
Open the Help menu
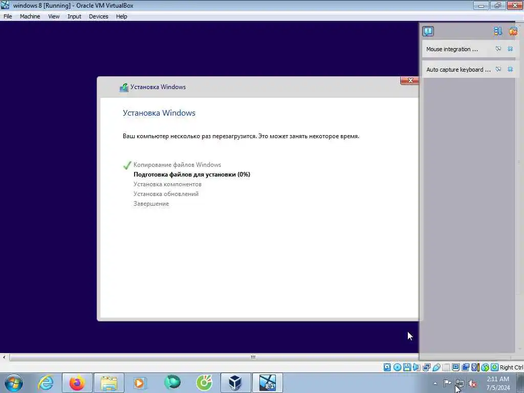click(x=121, y=16)
